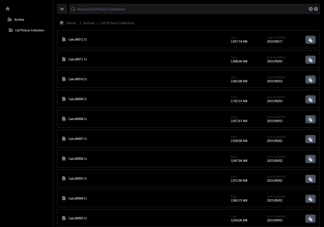Screen dimensions: 324x227
Task: Open the Archive folder in the sidebar
Action: [19, 20]
